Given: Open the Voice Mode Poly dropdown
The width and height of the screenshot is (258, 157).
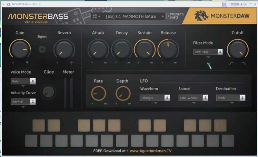Looking at the screenshot, I should tap(23, 81).
